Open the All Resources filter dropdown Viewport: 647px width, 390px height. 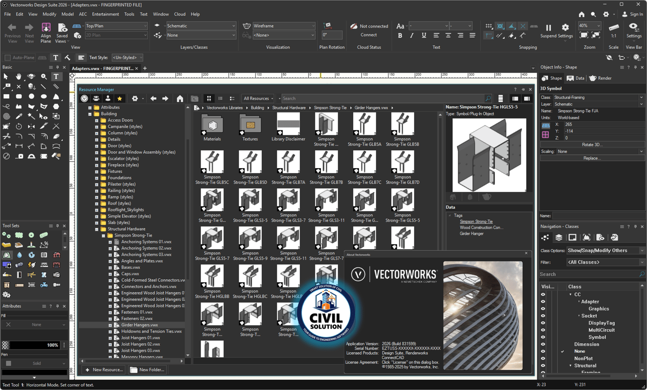click(258, 99)
